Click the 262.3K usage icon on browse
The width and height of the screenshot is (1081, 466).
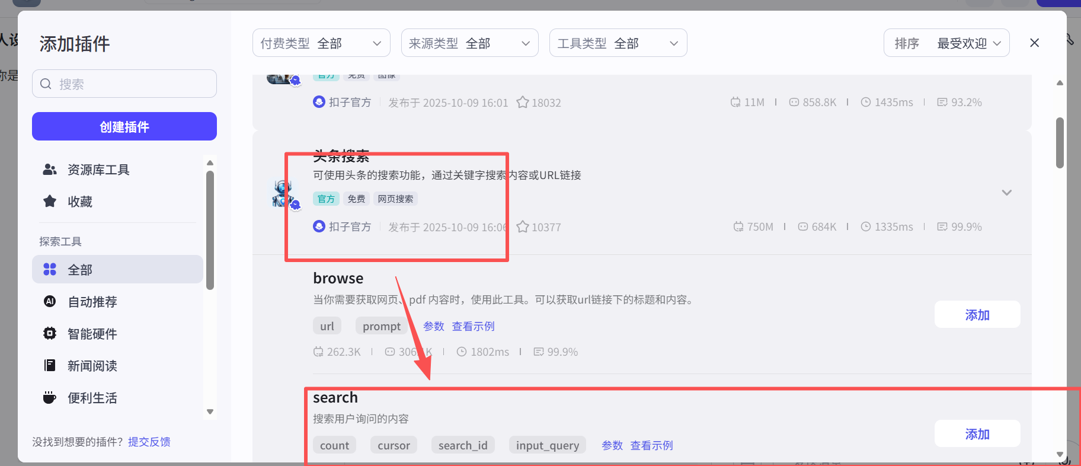click(318, 352)
